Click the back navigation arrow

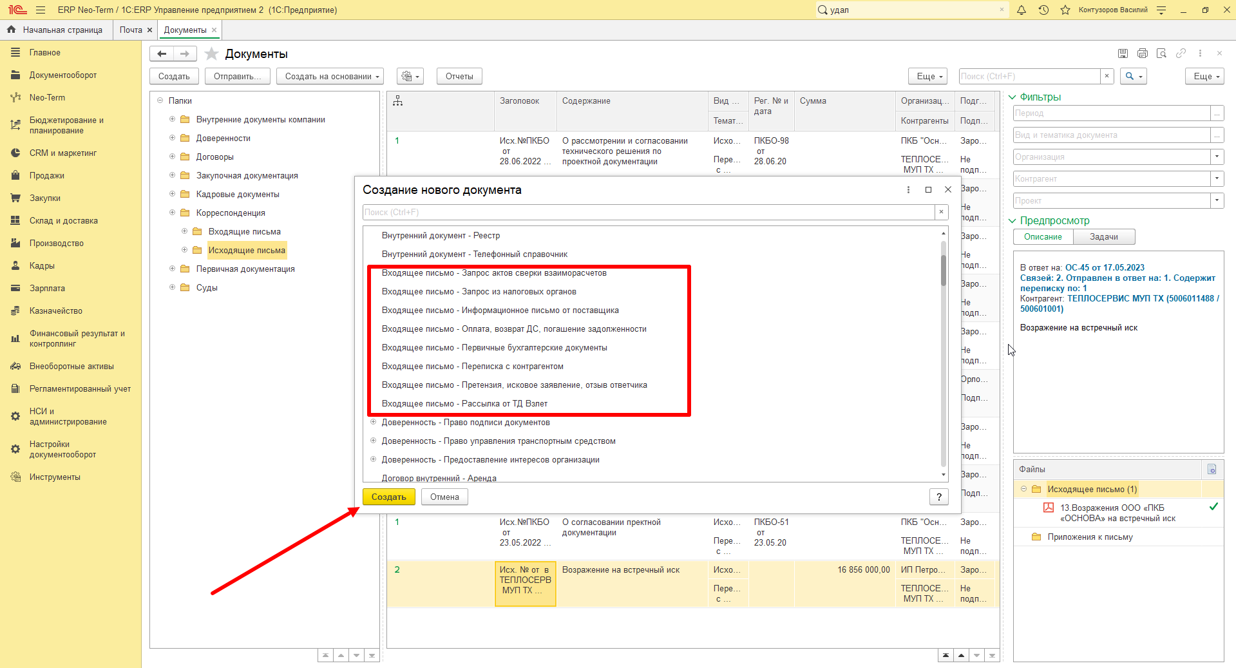162,54
